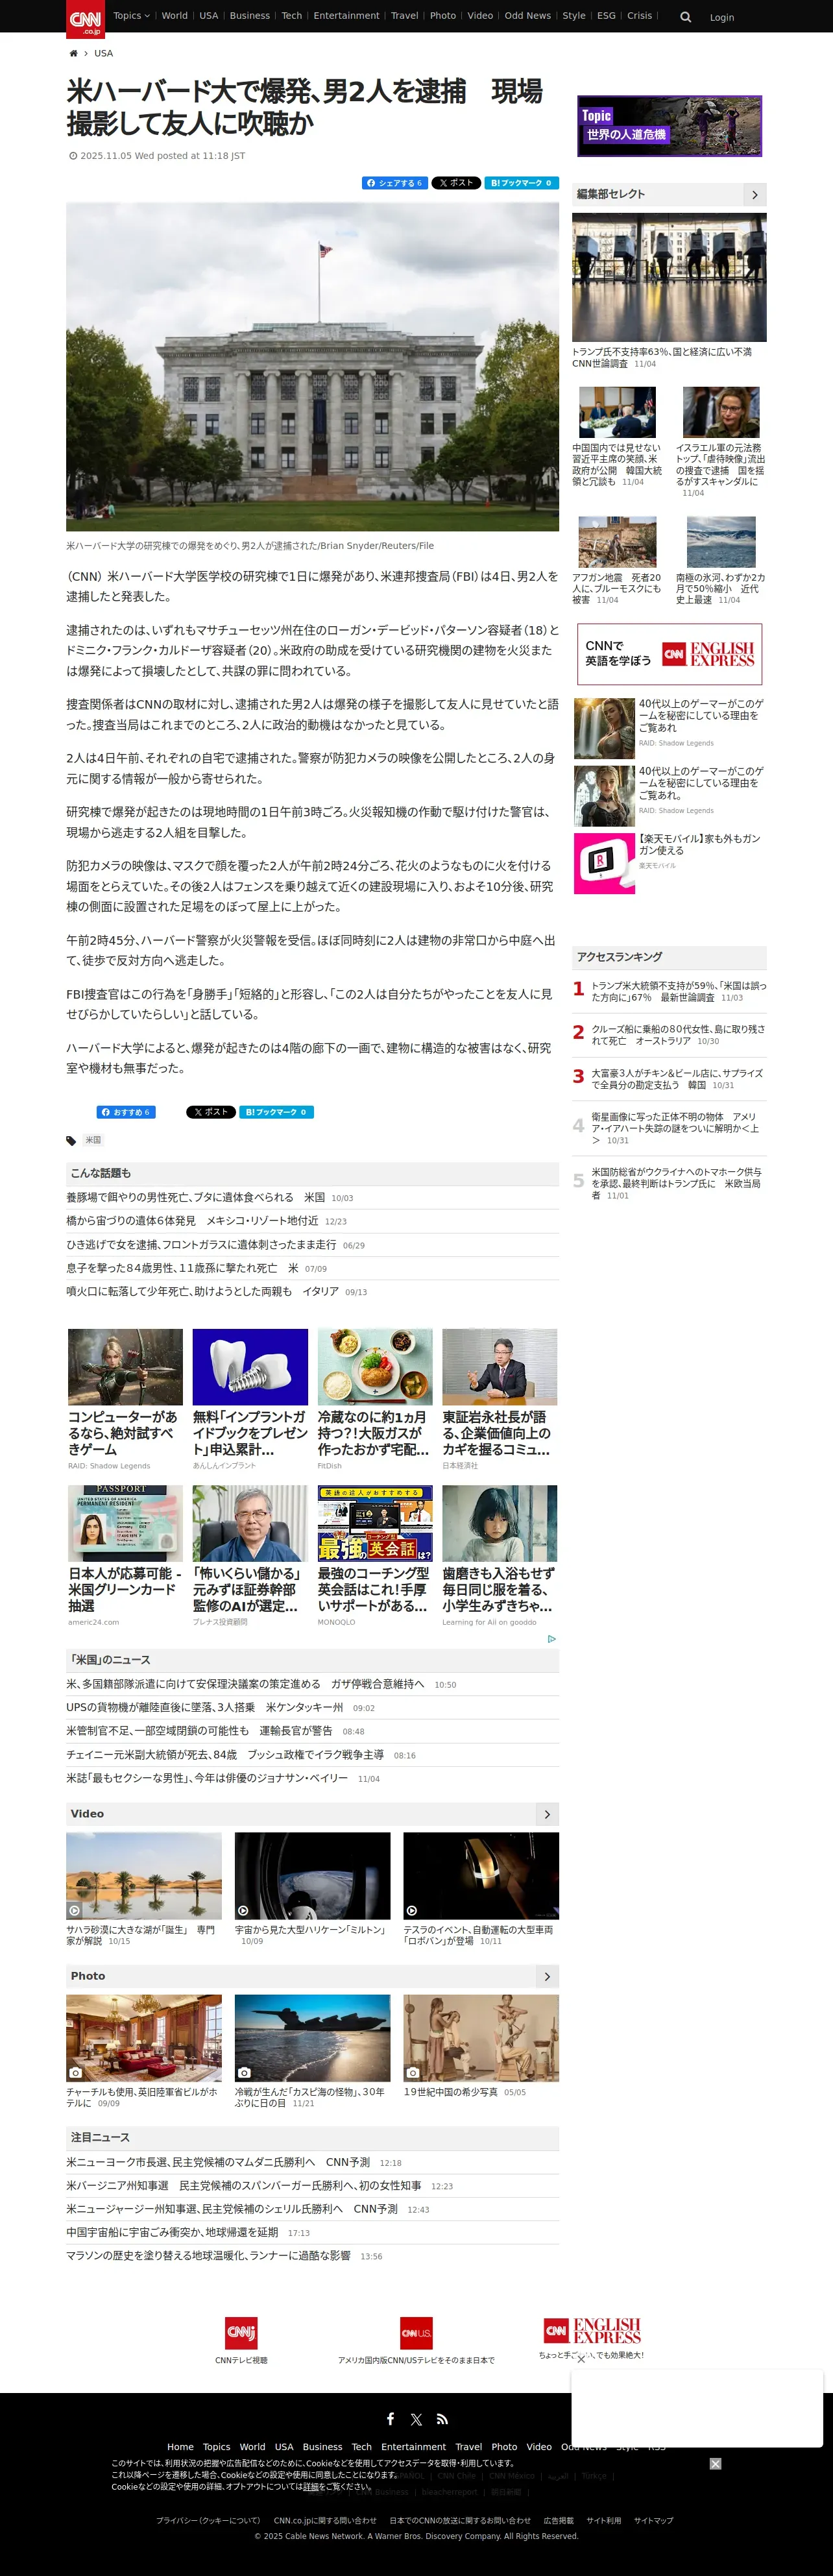This screenshot has height=2576, width=833.
Task: Open the World menu item
Action: tap(175, 16)
